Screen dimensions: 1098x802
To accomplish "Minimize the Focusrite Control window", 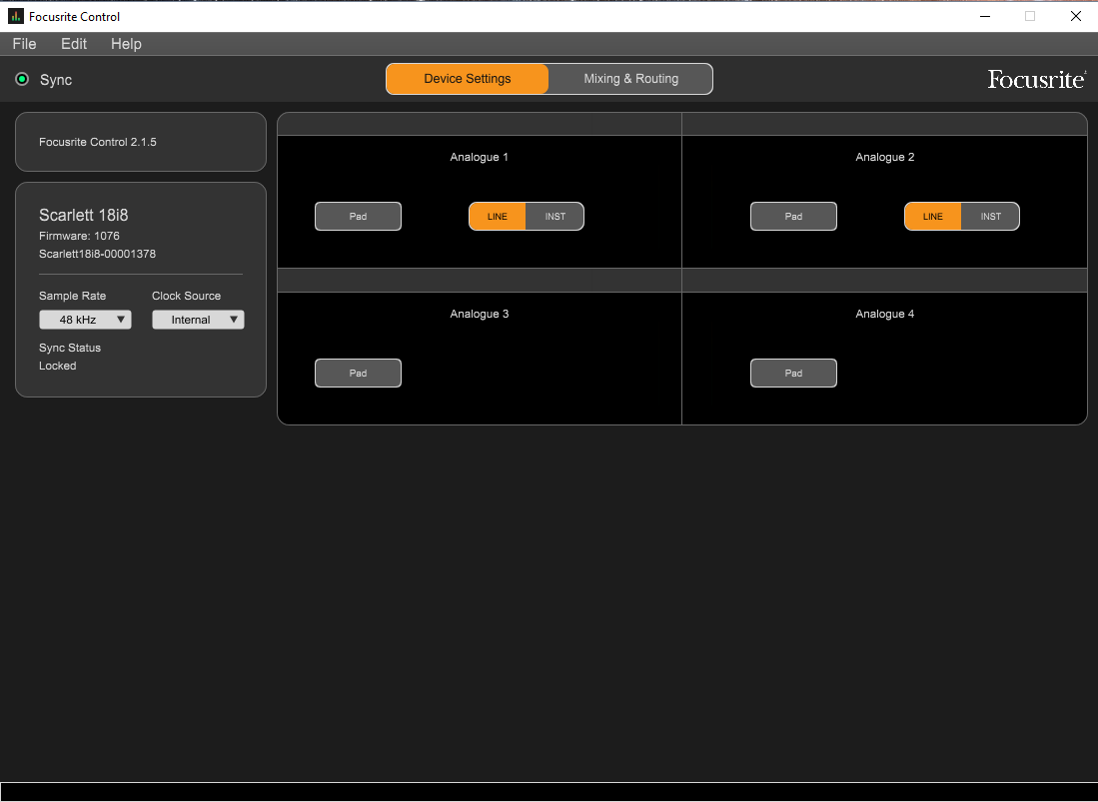I will pyautogui.click(x=985, y=16).
